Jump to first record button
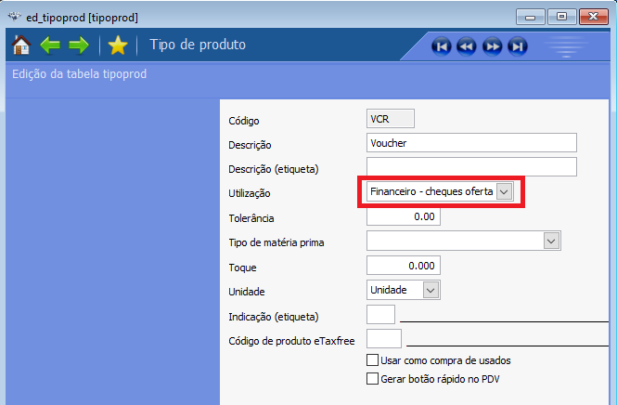The height and width of the screenshot is (405, 617). coord(442,46)
